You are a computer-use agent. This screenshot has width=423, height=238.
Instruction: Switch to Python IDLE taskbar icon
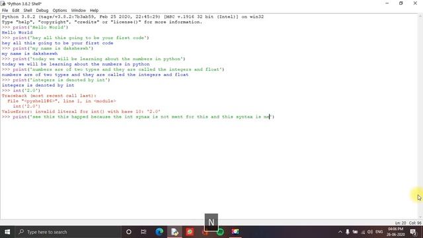coord(174,232)
